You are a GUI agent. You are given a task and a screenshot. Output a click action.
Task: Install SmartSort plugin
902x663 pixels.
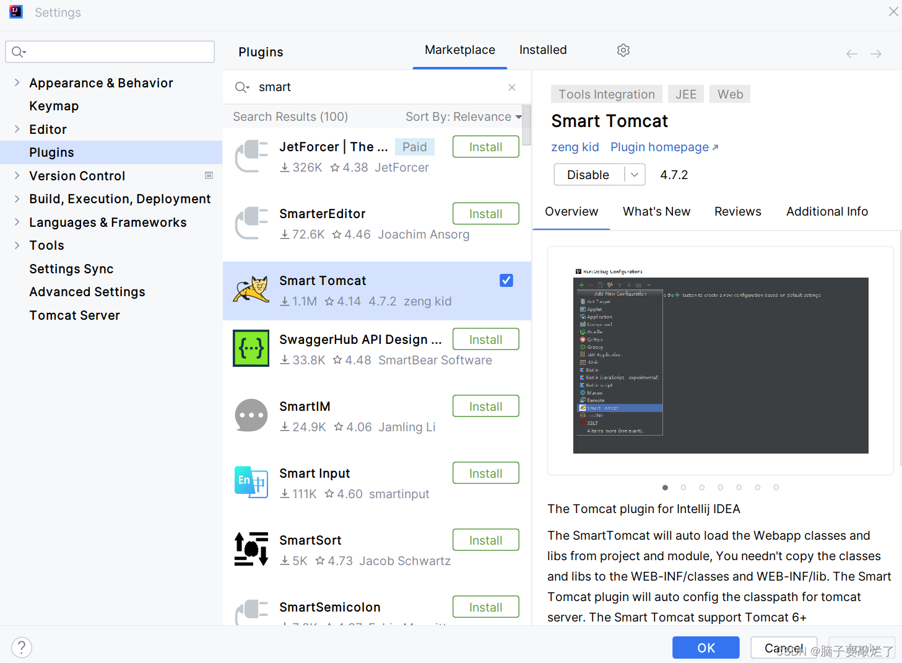(x=486, y=540)
